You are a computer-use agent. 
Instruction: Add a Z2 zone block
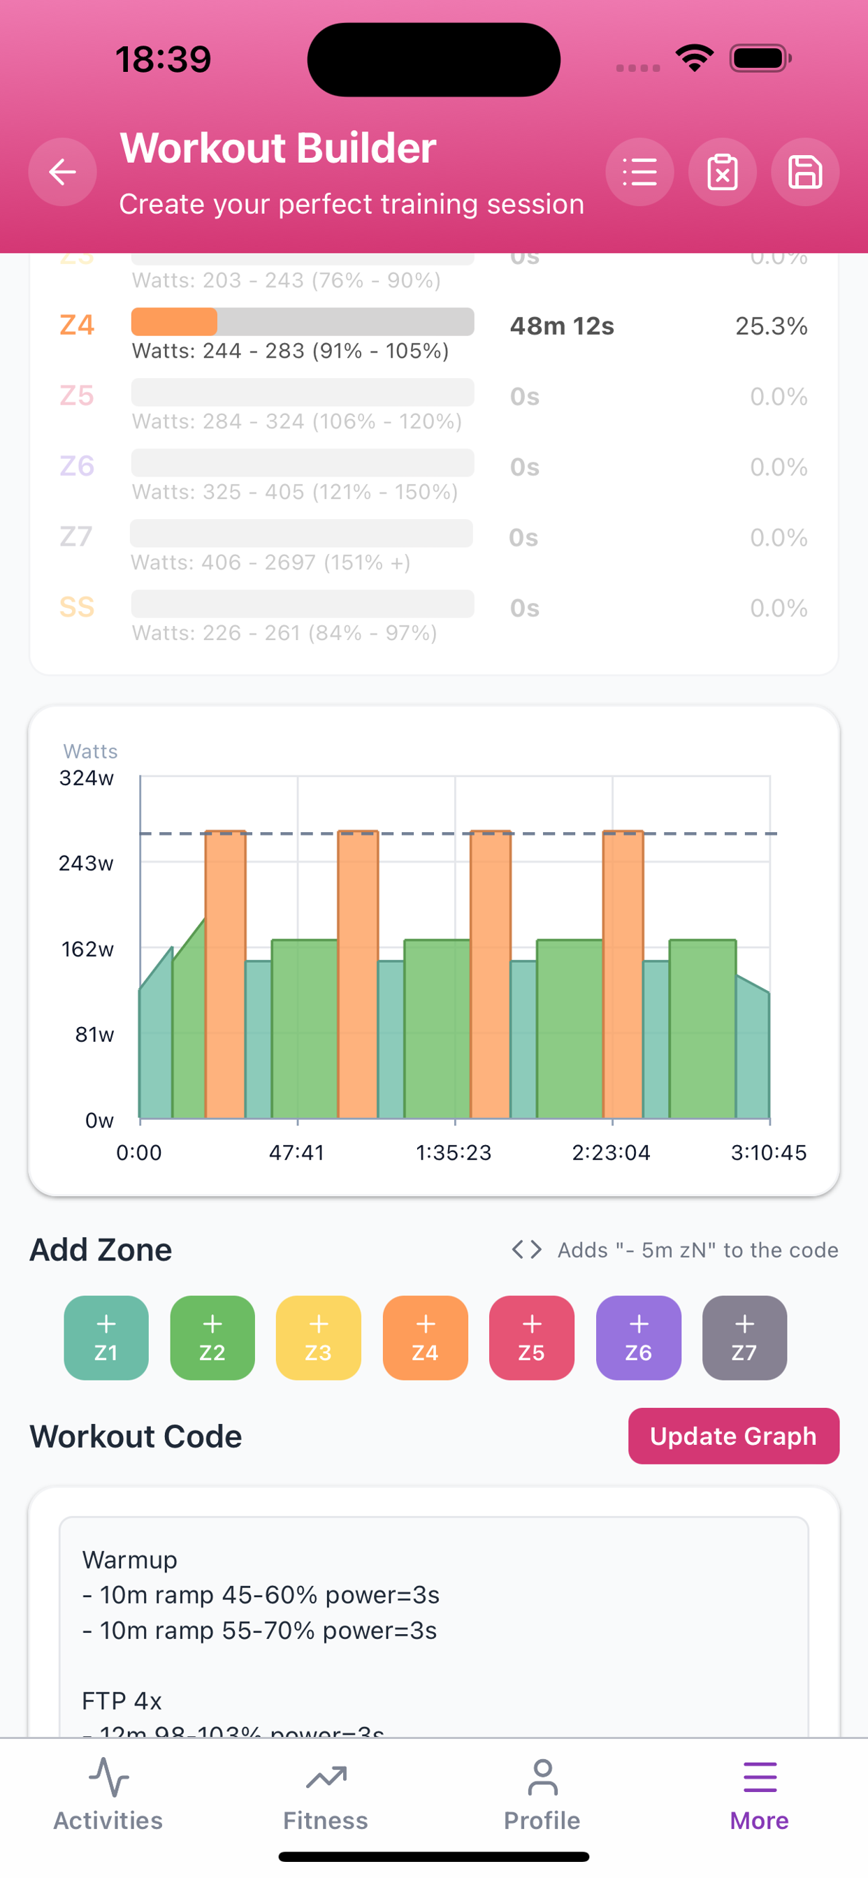212,1338
